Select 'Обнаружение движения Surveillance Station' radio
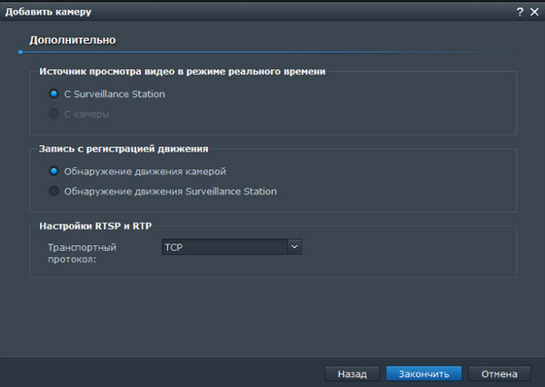545x387 pixels. (54, 192)
